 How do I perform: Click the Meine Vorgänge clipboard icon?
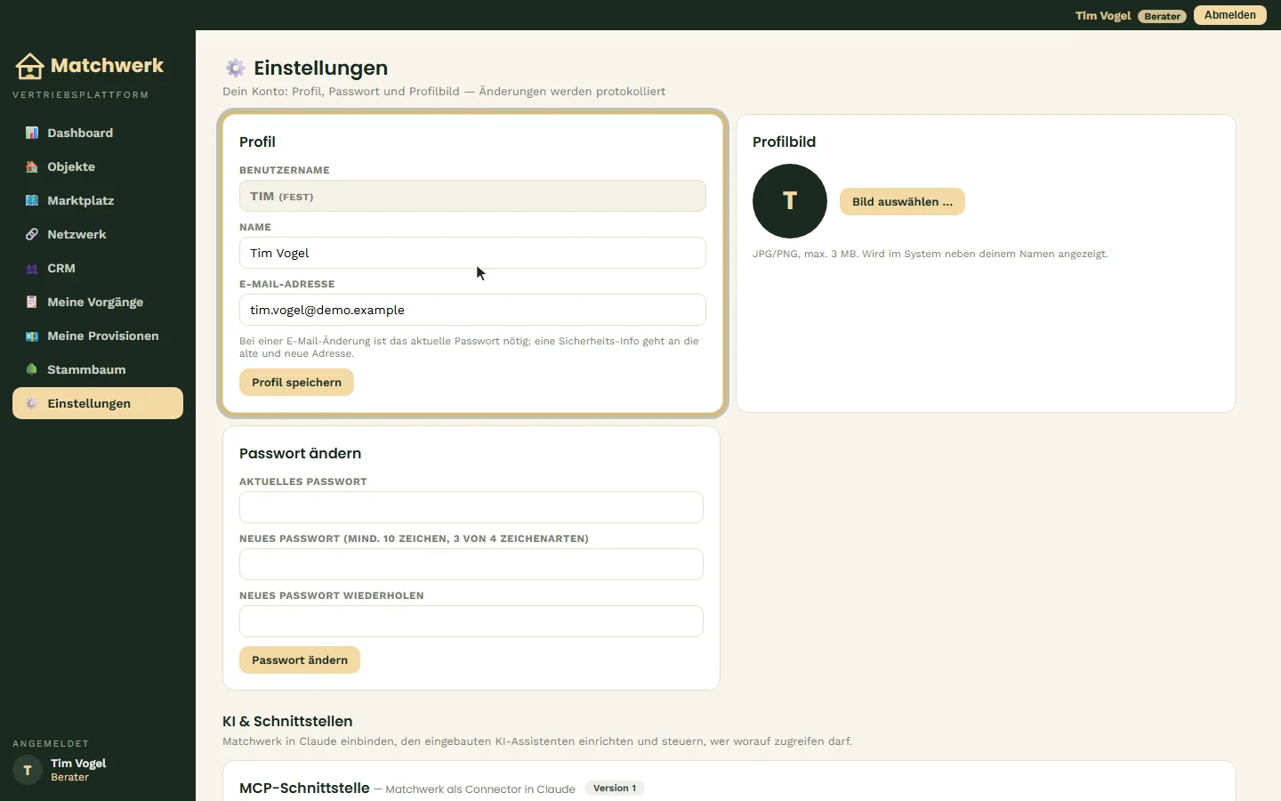[x=32, y=302]
